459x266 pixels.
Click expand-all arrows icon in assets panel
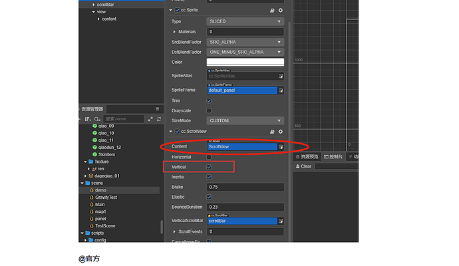(150, 119)
